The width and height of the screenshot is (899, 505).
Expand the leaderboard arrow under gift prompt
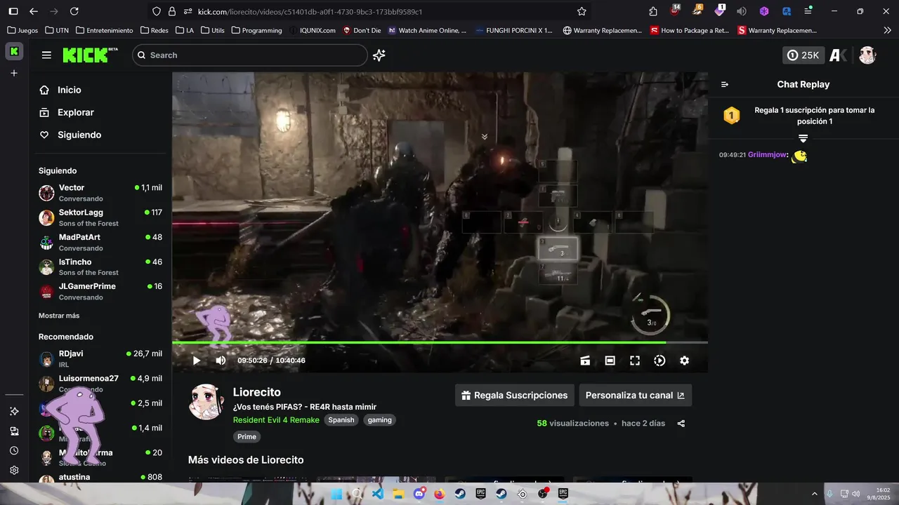(803, 139)
